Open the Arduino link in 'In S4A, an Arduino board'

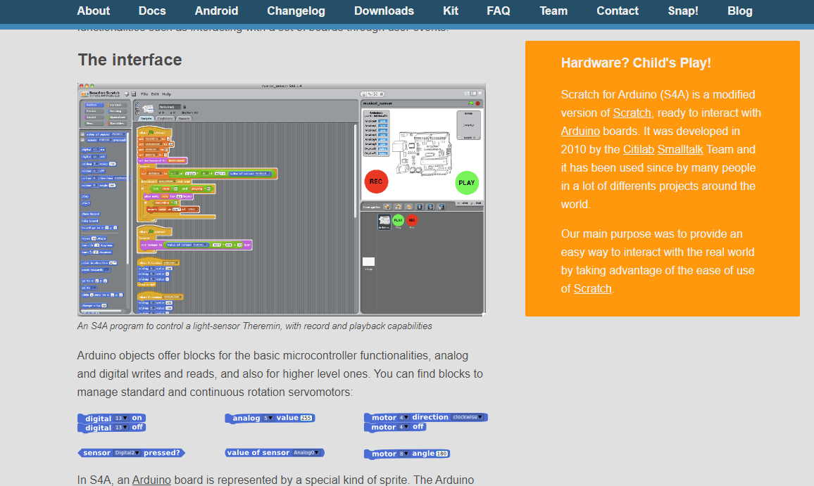151,480
